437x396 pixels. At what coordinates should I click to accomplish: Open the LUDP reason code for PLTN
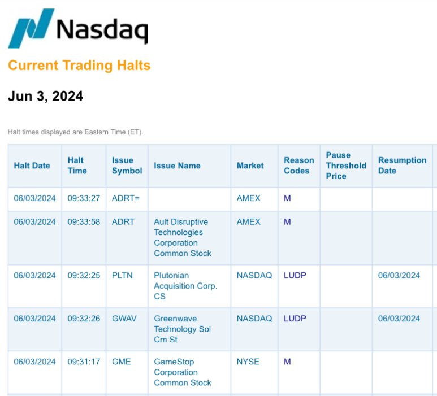click(295, 276)
